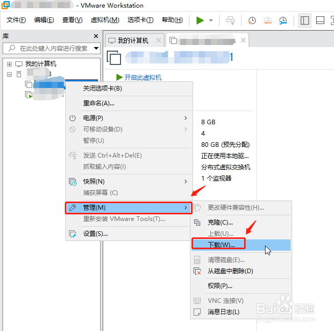This screenshot has height=331, width=334.
Task: Open the library search filter dropdown
Action: click(97, 48)
